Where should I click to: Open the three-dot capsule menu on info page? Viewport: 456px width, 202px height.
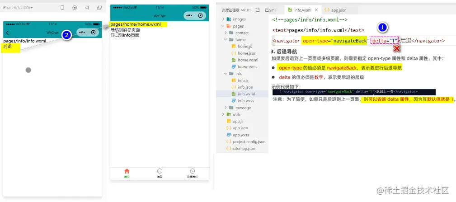(82, 32)
